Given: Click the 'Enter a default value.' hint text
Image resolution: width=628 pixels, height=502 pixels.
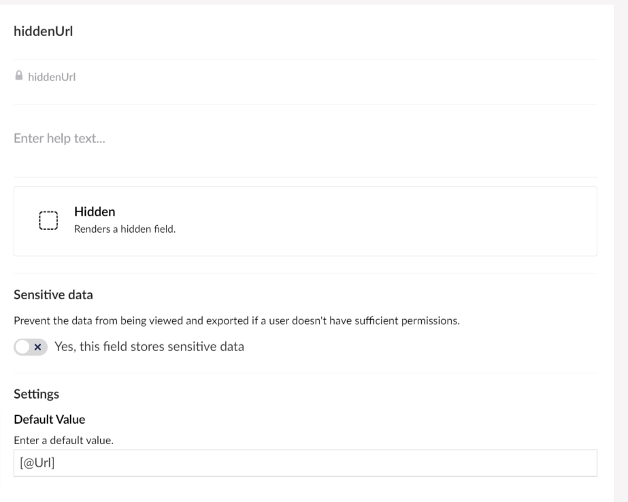Looking at the screenshot, I should coord(64,440).
